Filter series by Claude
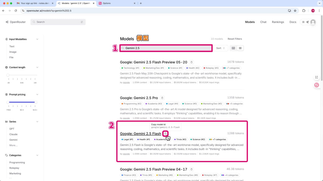 tap(13, 134)
